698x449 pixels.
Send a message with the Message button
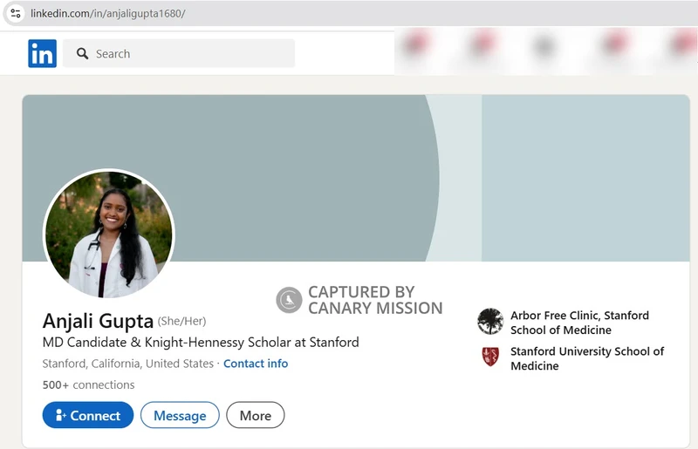(x=180, y=415)
